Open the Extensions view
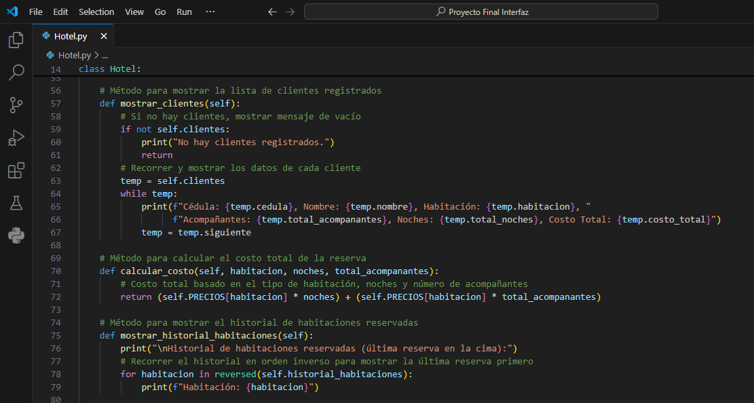This screenshot has width=754, height=403. (16, 170)
